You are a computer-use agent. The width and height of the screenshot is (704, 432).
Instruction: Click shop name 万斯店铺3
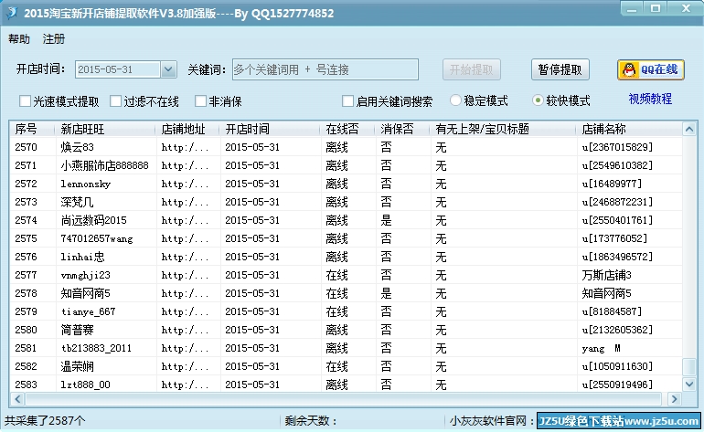point(606,275)
